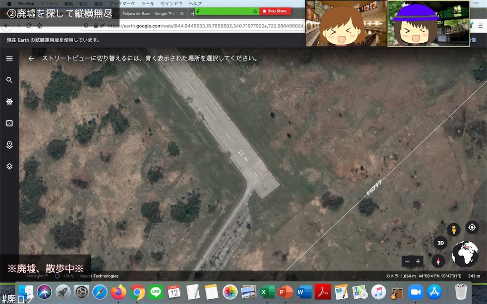The height and width of the screenshot is (304, 487).
Task: Open GarageBand from the Dock
Action: (x=397, y=292)
